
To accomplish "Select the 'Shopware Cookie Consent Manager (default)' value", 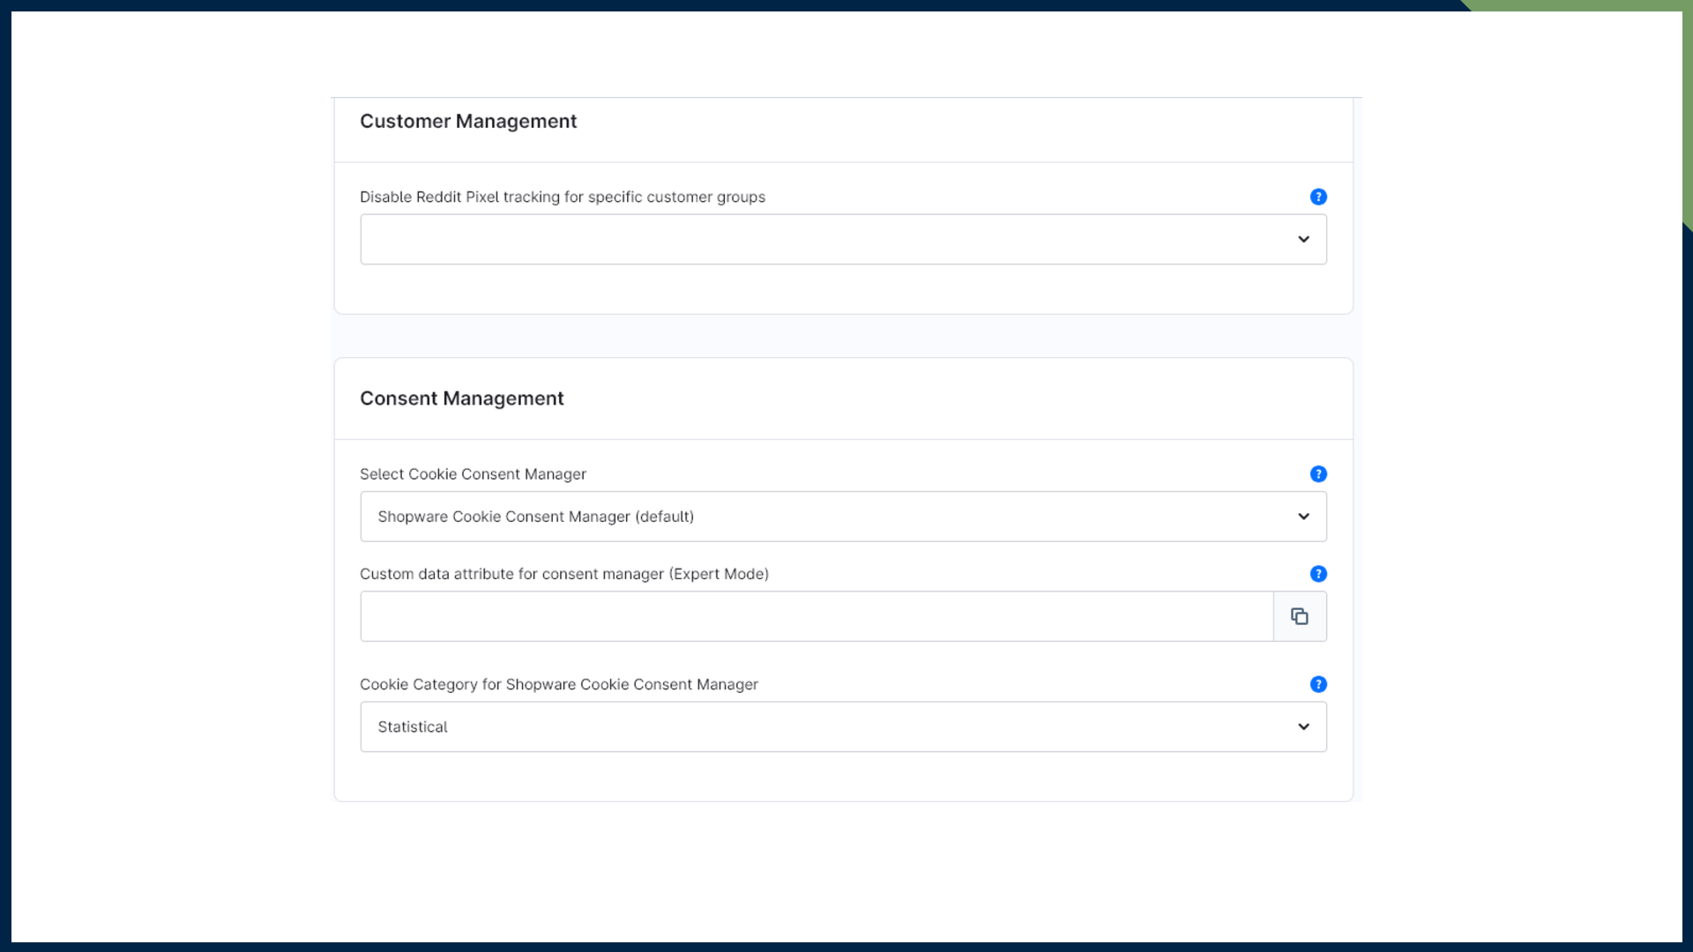I will tap(535, 517).
